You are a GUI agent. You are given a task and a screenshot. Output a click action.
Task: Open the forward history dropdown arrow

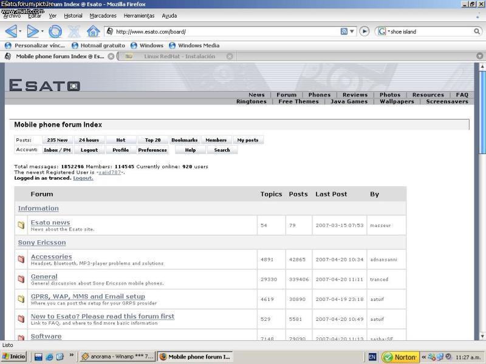point(42,32)
